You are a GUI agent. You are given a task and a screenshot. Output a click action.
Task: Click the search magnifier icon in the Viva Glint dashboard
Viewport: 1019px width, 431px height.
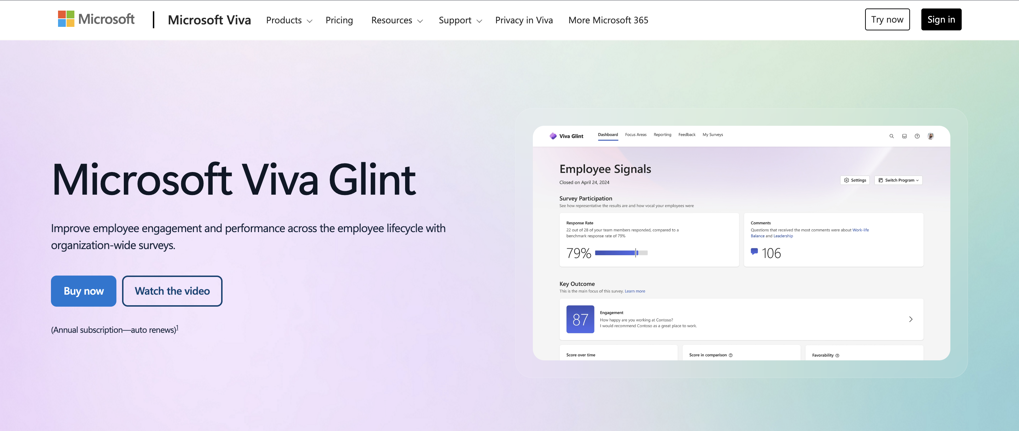click(892, 136)
